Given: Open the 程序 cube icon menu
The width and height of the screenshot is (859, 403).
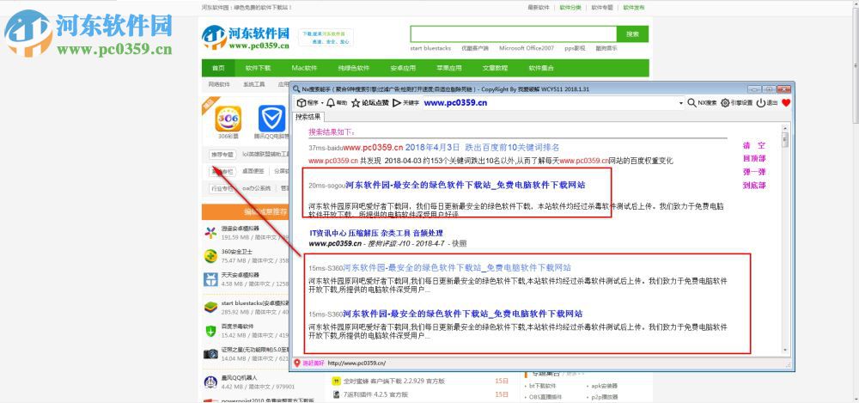Looking at the screenshot, I should 301,102.
